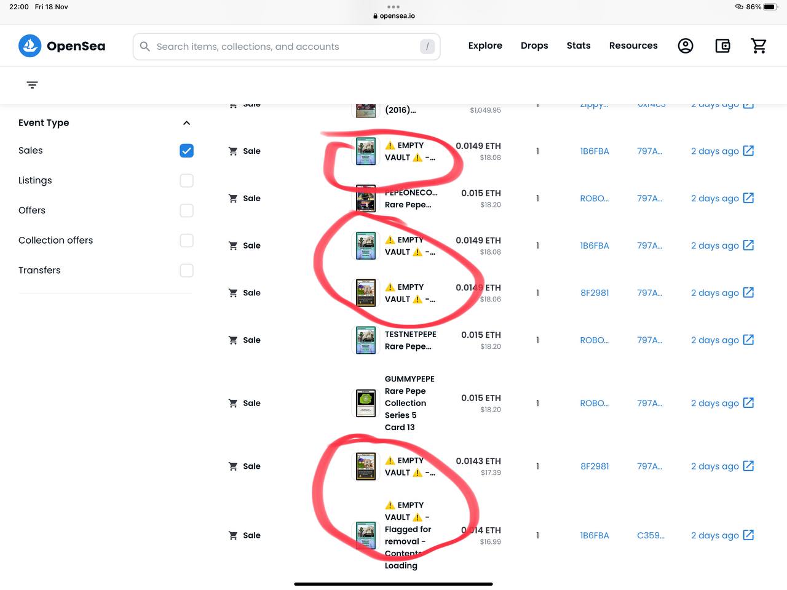Viewport: 787px width, 590px height.
Task: Open external link icon for PEPEONECO sale
Action: (x=748, y=198)
